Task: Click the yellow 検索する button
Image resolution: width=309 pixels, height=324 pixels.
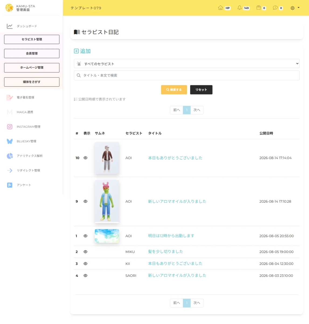Action: click(x=174, y=90)
